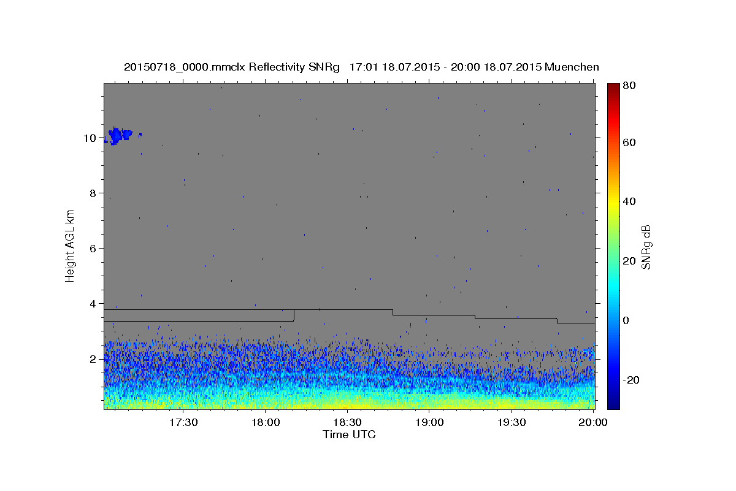Click the colorbar tick label 60
Viewport: 736px width, 491px height.
tap(629, 142)
